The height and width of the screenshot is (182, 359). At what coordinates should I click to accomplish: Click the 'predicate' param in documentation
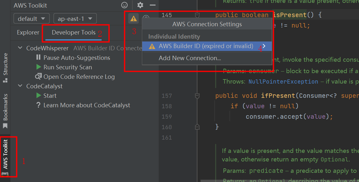(x=266, y=171)
